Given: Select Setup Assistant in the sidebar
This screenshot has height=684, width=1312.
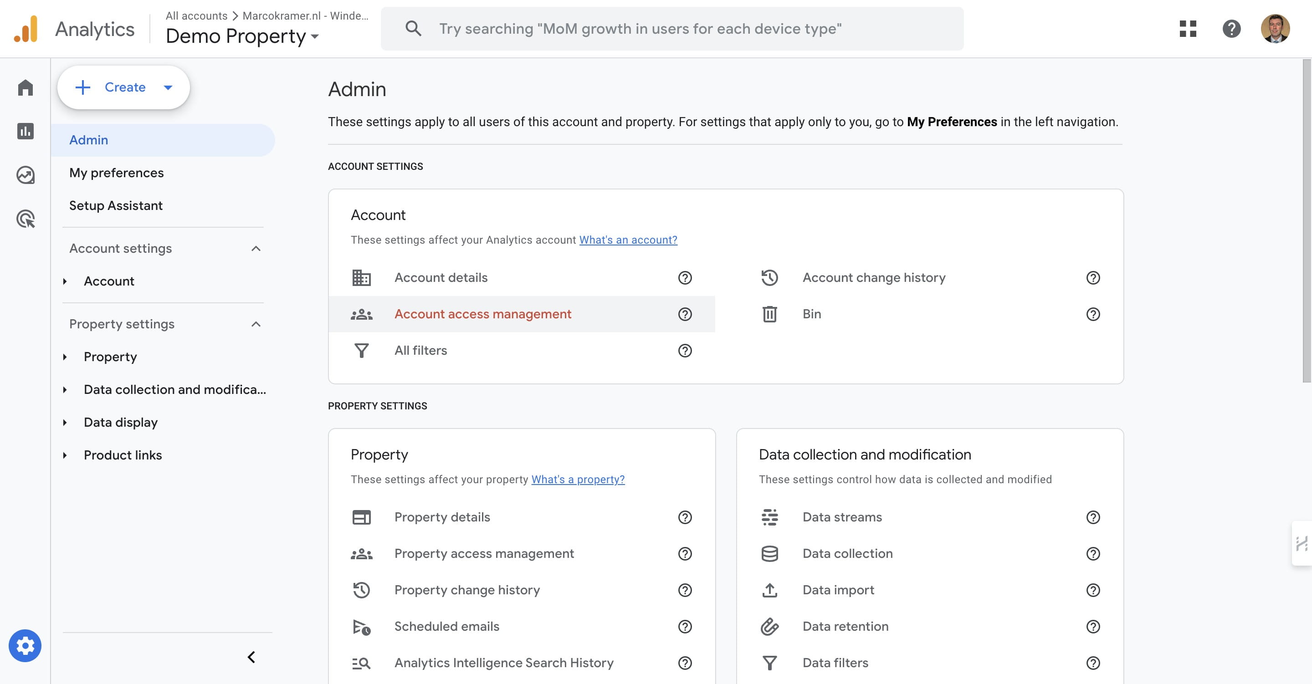Looking at the screenshot, I should click(116, 205).
